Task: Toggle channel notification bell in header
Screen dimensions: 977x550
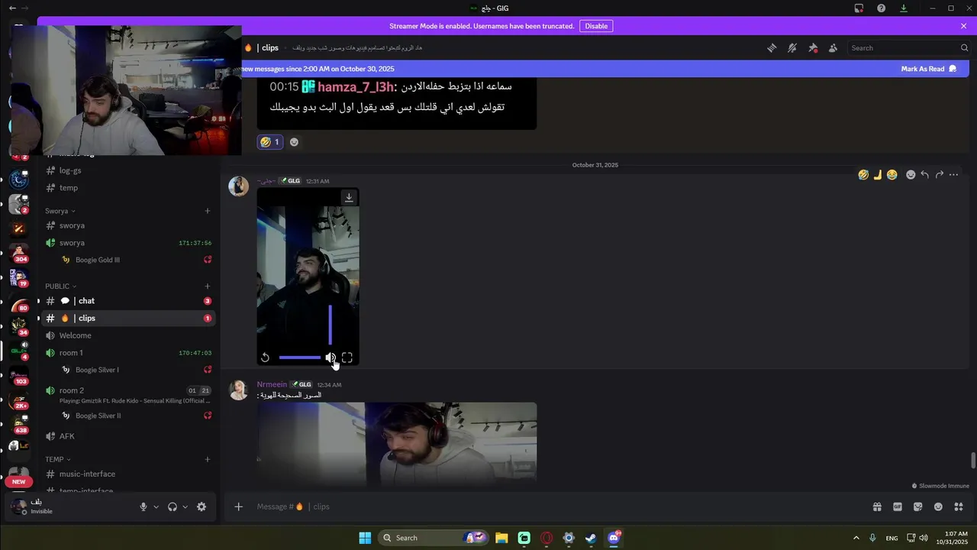Action: click(792, 48)
